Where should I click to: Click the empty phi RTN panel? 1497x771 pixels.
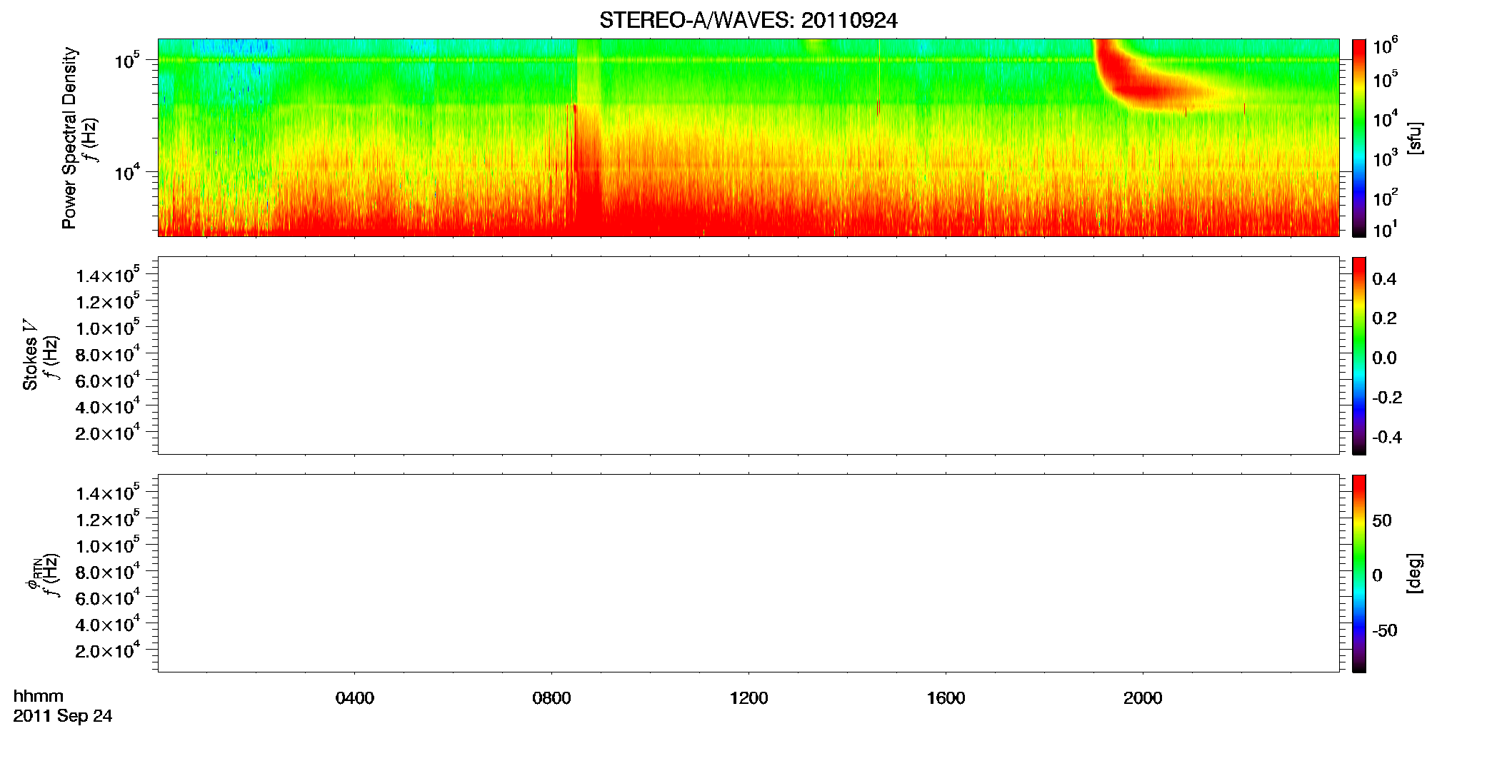pyautogui.click(x=748, y=573)
